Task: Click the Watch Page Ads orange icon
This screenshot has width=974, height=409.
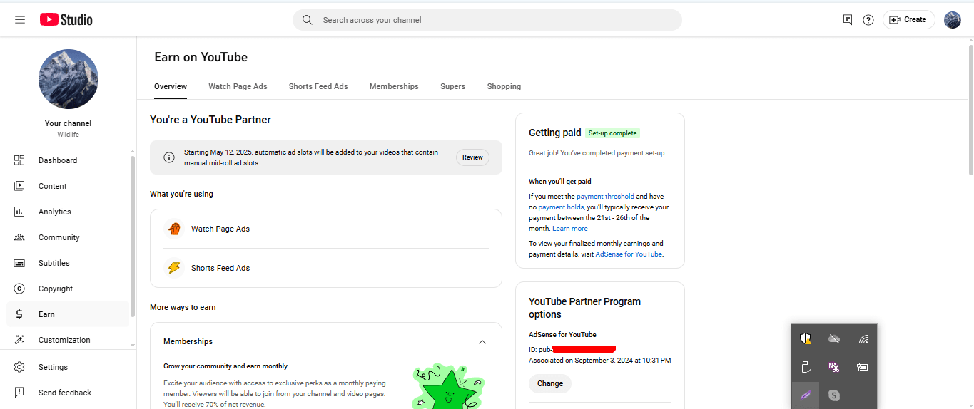Action: point(174,229)
